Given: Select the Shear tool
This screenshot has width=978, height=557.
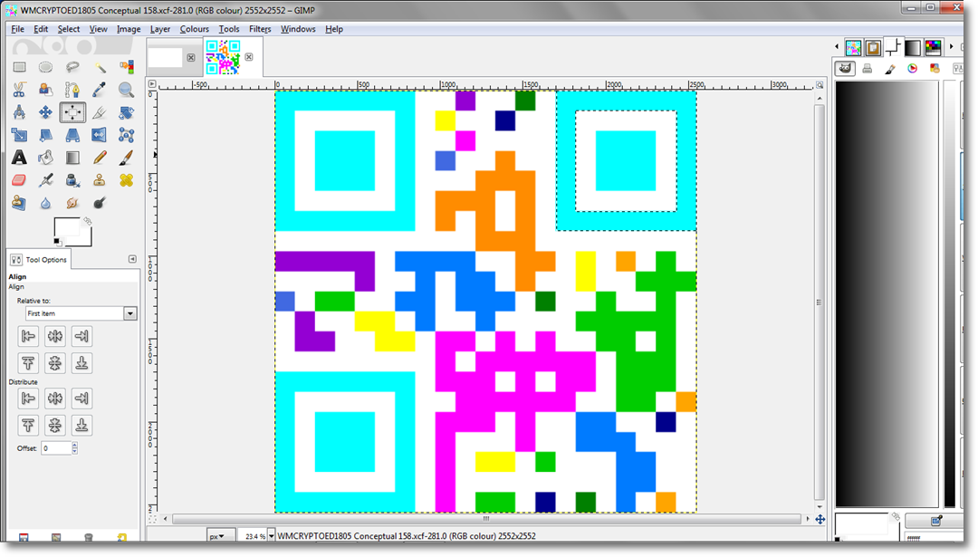Looking at the screenshot, I should click(45, 135).
